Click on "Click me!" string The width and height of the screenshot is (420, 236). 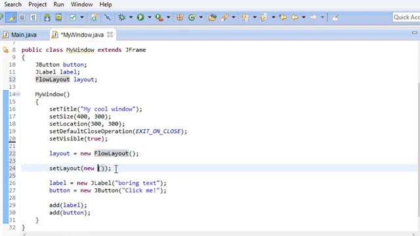coord(141,191)
